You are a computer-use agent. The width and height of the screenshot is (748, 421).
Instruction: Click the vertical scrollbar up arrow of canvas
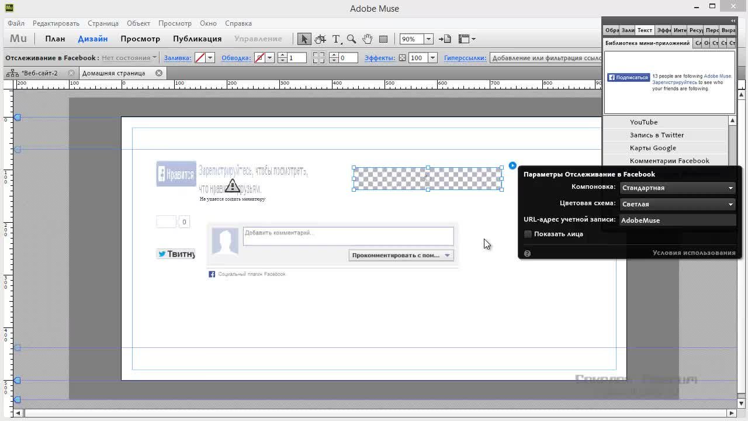pyautogui.click(x=742, y=94)
